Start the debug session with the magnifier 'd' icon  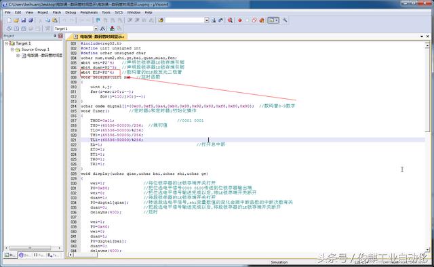pos(230,20)
